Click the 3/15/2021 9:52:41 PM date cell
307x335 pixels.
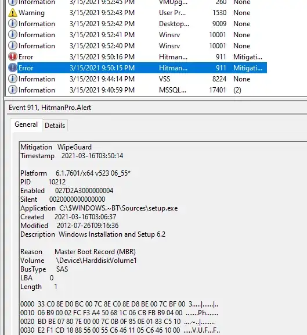(x=102, y=35)
